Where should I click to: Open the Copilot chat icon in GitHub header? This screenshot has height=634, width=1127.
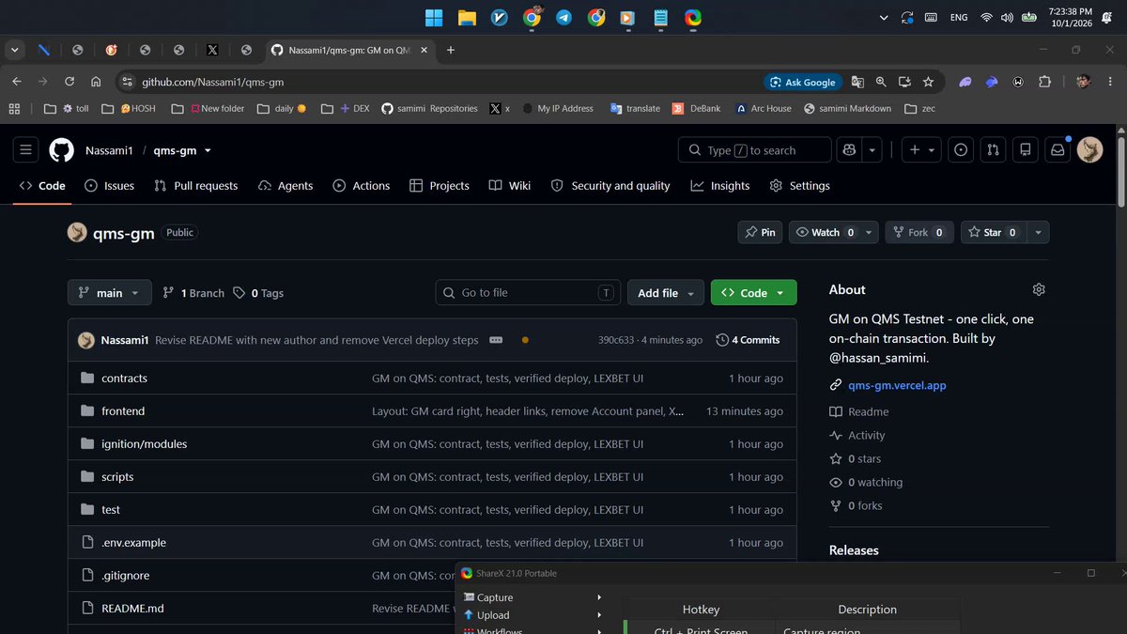pos(850,150)
